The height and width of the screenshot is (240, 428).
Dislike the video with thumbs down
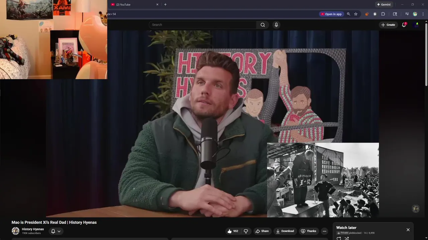[x=246, y=231]
